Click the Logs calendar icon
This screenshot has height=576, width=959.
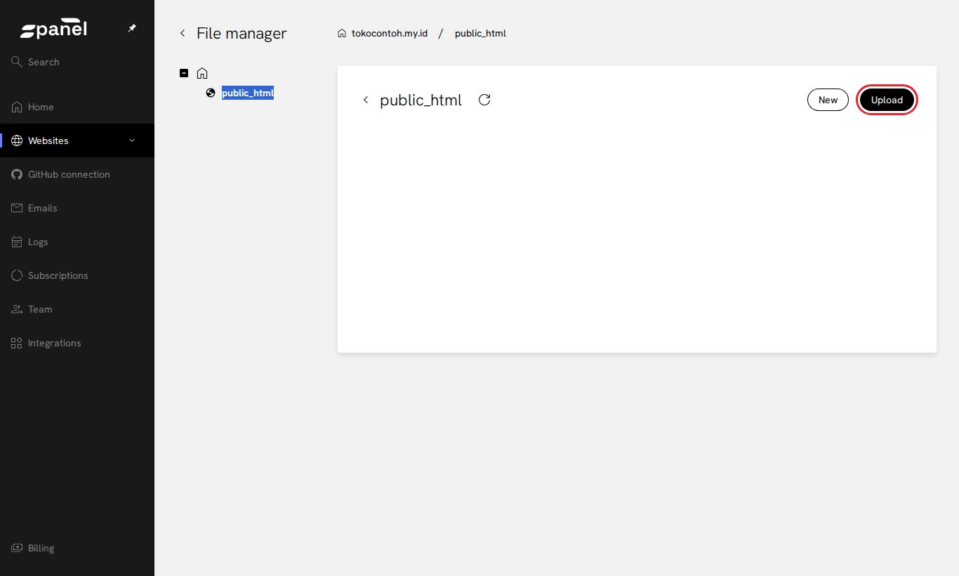coord(17,242)
